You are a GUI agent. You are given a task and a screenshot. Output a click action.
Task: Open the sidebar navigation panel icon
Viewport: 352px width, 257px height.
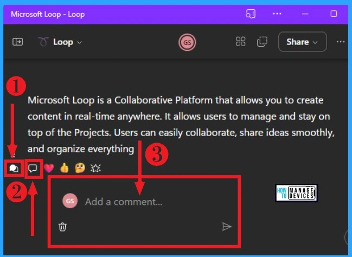click(17, 42)
